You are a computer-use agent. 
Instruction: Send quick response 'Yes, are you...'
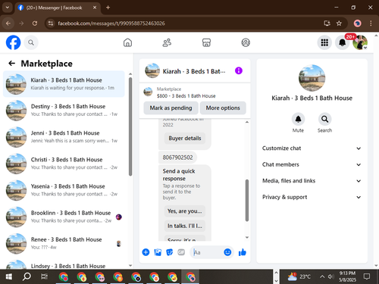click(x=185, y=211)
